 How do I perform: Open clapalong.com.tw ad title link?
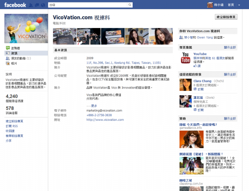click(x=186, y=180)
